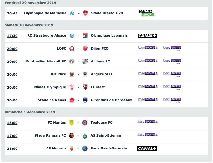Open the 17:30 Strasbourg match time link
The image size is (213, 163).
point(12,36)
